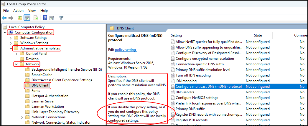Screen dimensions: 308x126
Task: Collapse the Network node arrow
Action: coord(17,64)
